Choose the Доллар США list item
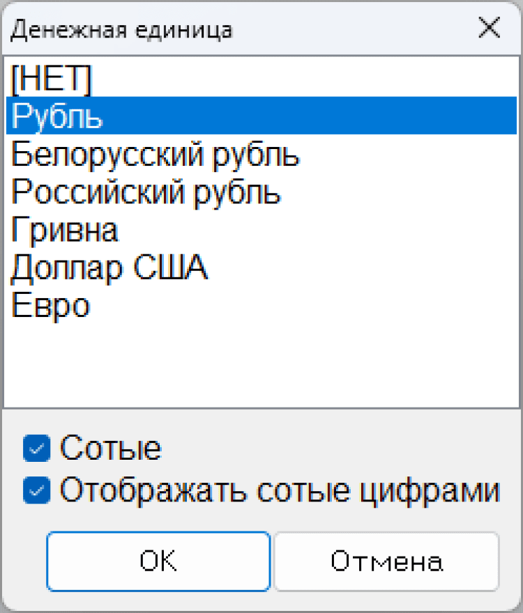523x613 pixels. point(109,267)
